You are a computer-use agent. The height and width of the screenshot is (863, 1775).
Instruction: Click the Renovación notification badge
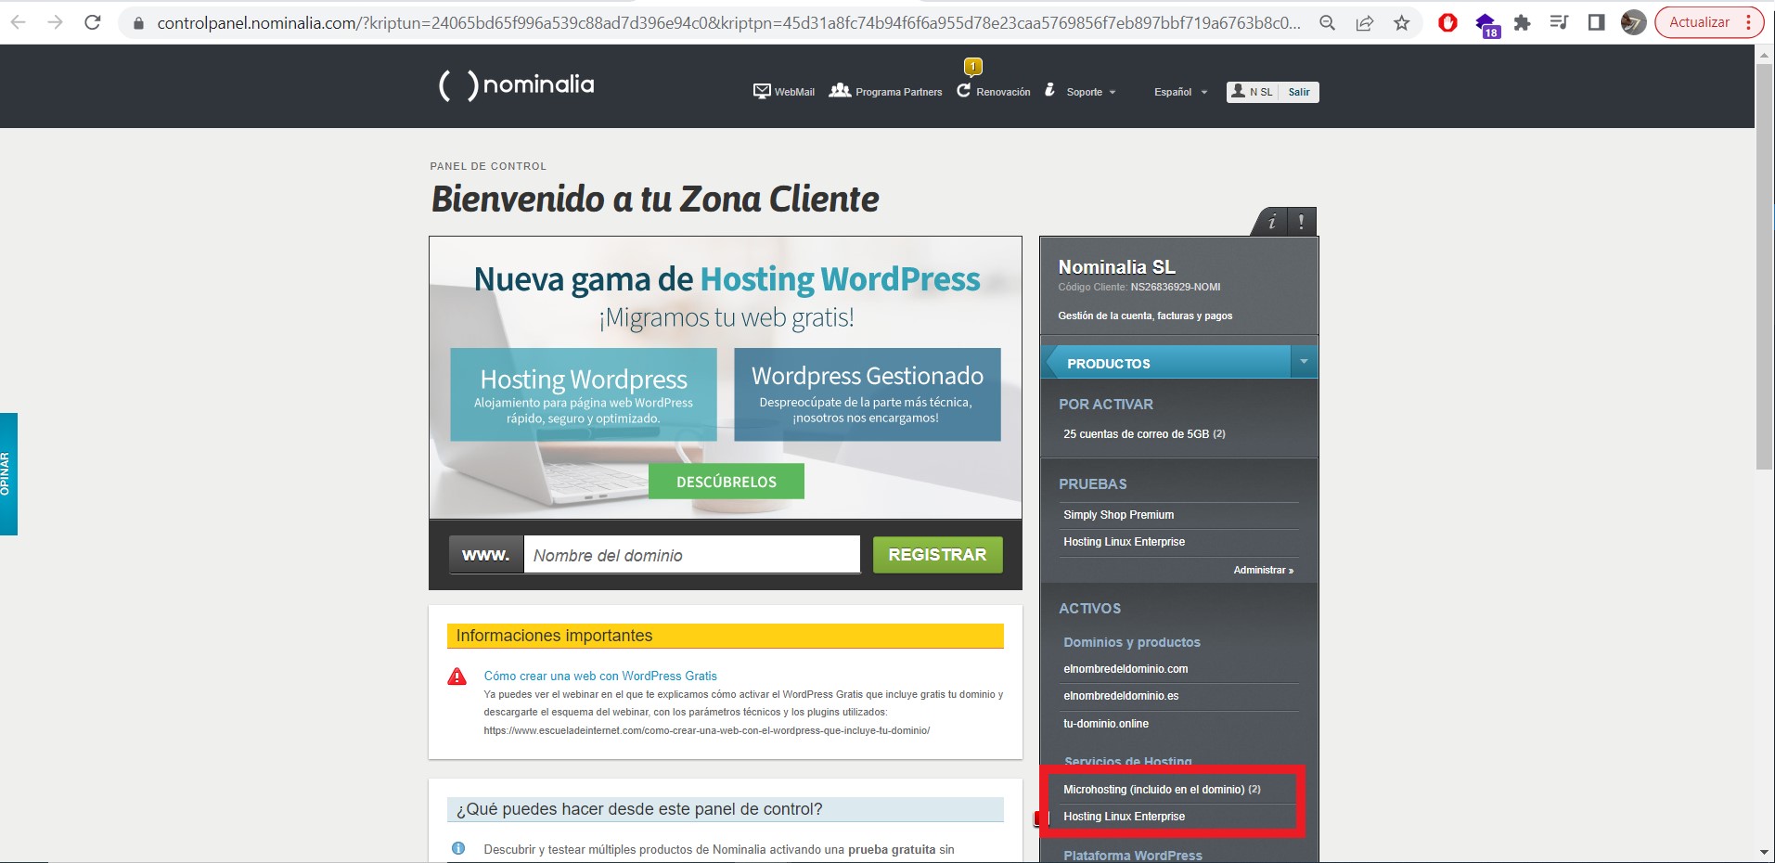click(x=972, y=66)
